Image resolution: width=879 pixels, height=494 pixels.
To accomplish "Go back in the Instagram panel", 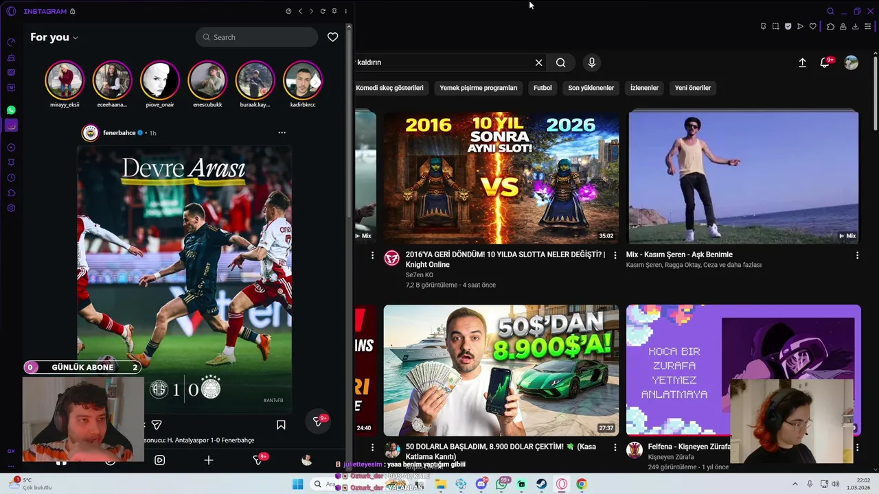I will click(300, 11).
